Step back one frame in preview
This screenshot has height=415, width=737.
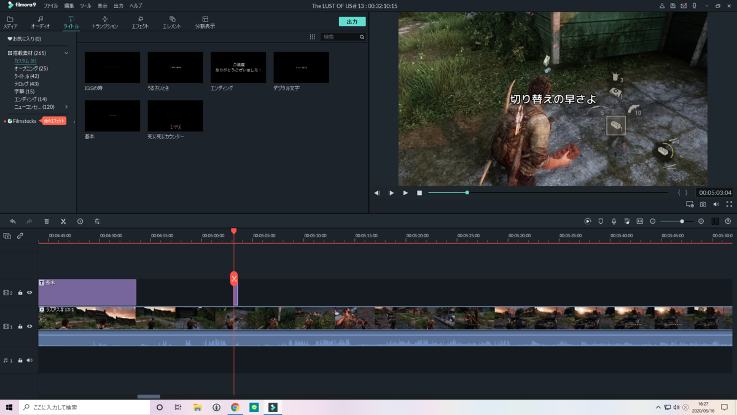(376, 193)
